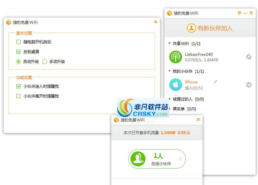The height and width of the screenshot is (185, 258).
Task: Enable the 随电脑开机启动 checkbox
Action: 18,42
